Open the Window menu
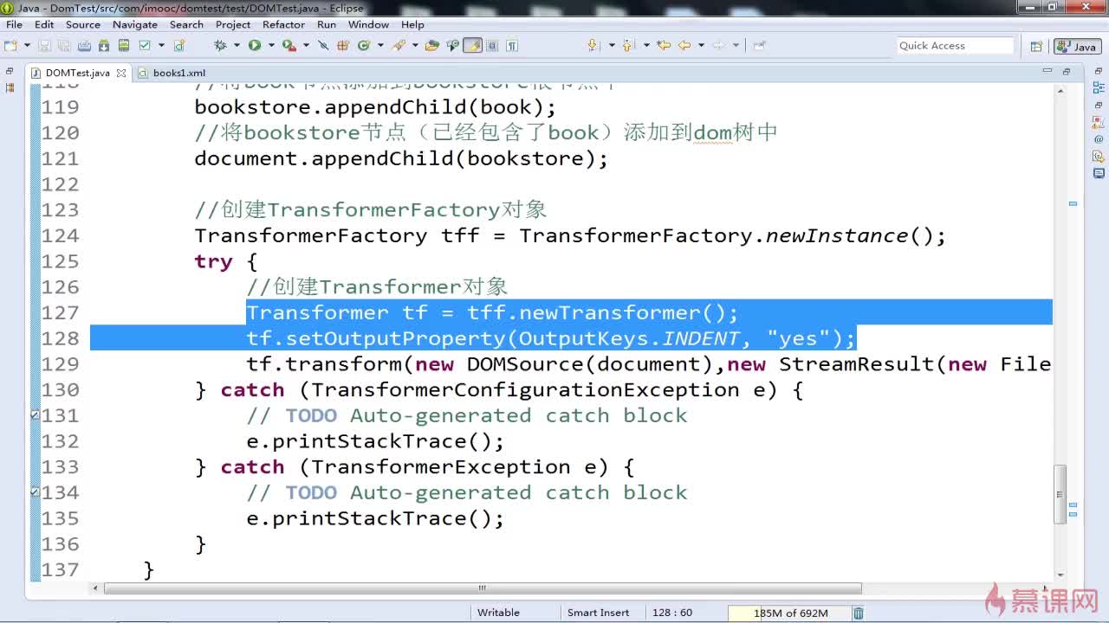Image resolution: width=1109 pixels, height=623 pixels. [368, 24]
